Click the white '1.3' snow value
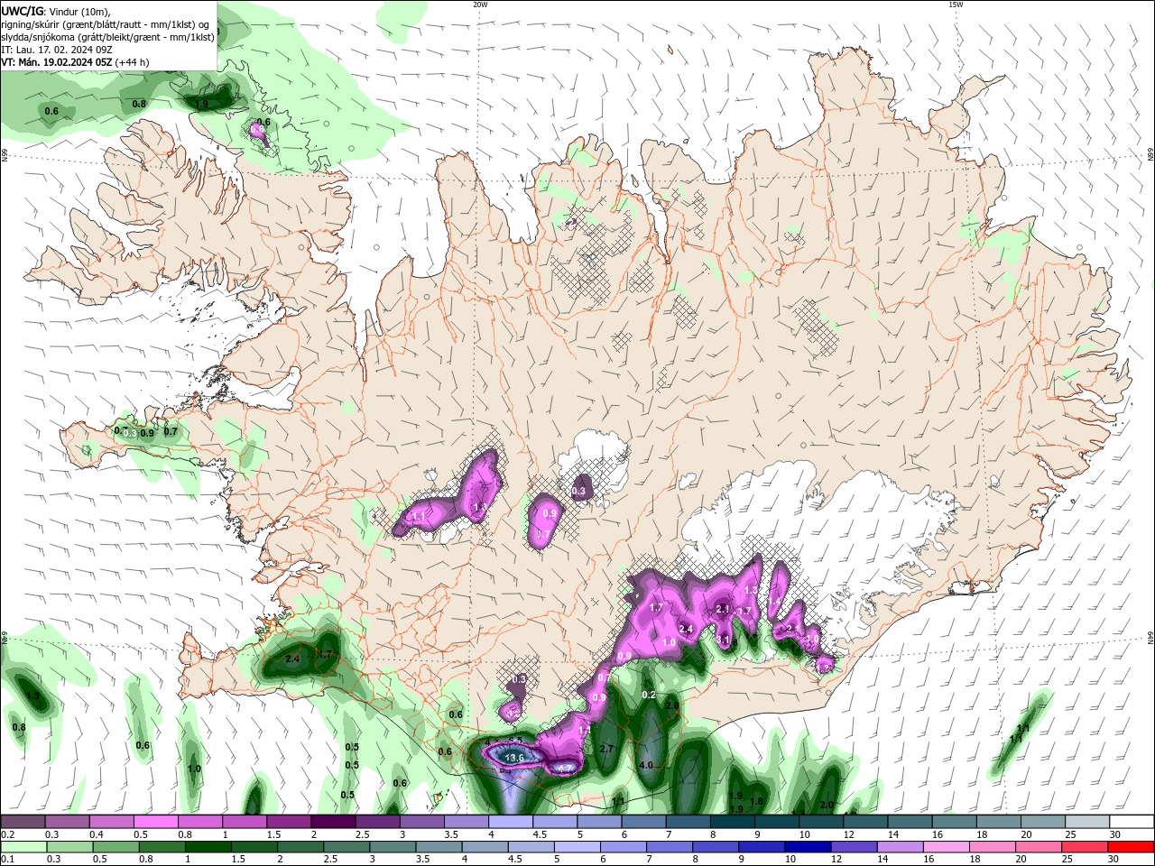The image size is (1155, 866). point(750,590)
